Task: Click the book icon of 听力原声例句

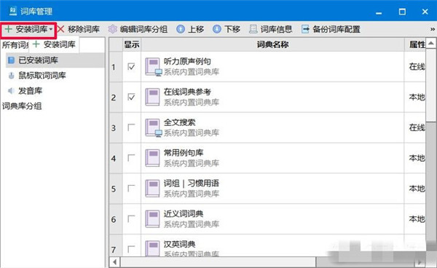Action: [153, 66]
